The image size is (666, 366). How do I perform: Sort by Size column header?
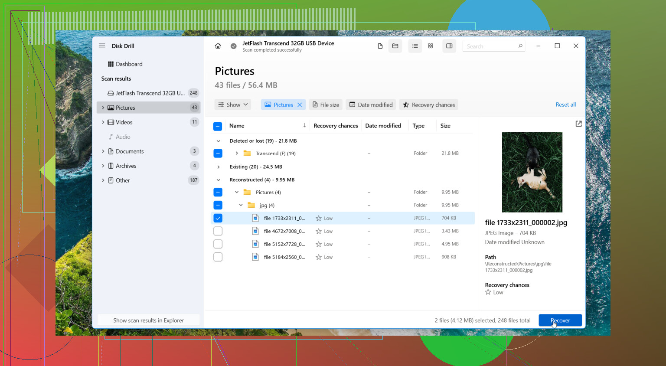pos(445,126)
